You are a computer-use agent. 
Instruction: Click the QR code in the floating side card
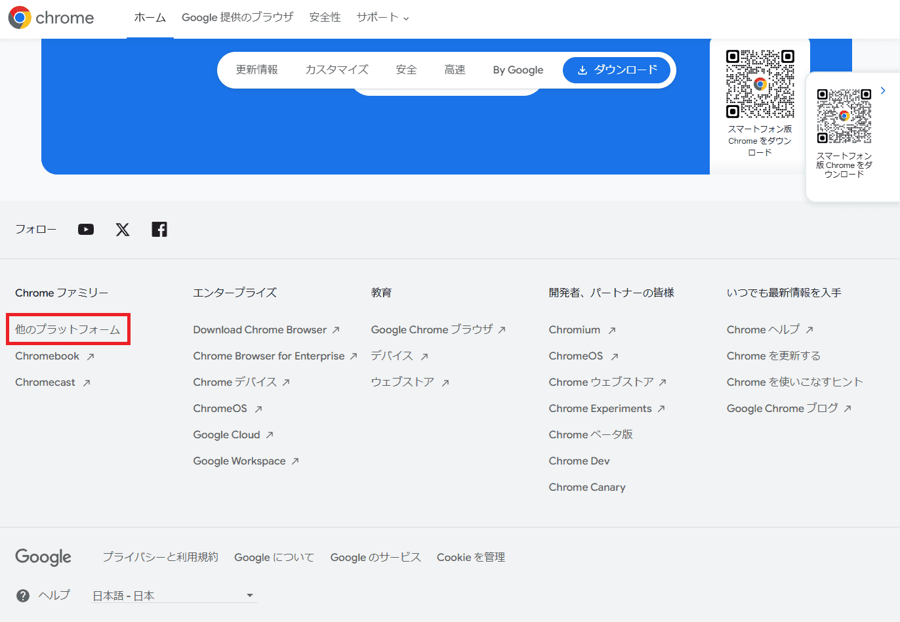tap(844, 116)
